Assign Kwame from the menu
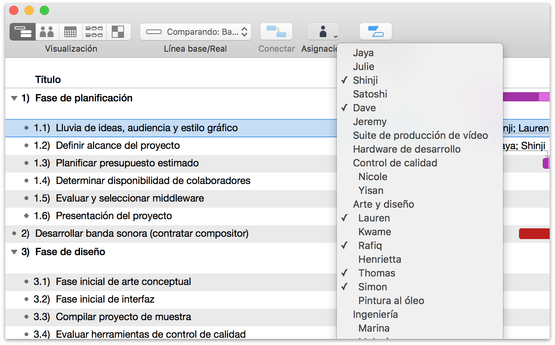The height and width of the screenshot is (345, 555). click(x=374, y=232)
